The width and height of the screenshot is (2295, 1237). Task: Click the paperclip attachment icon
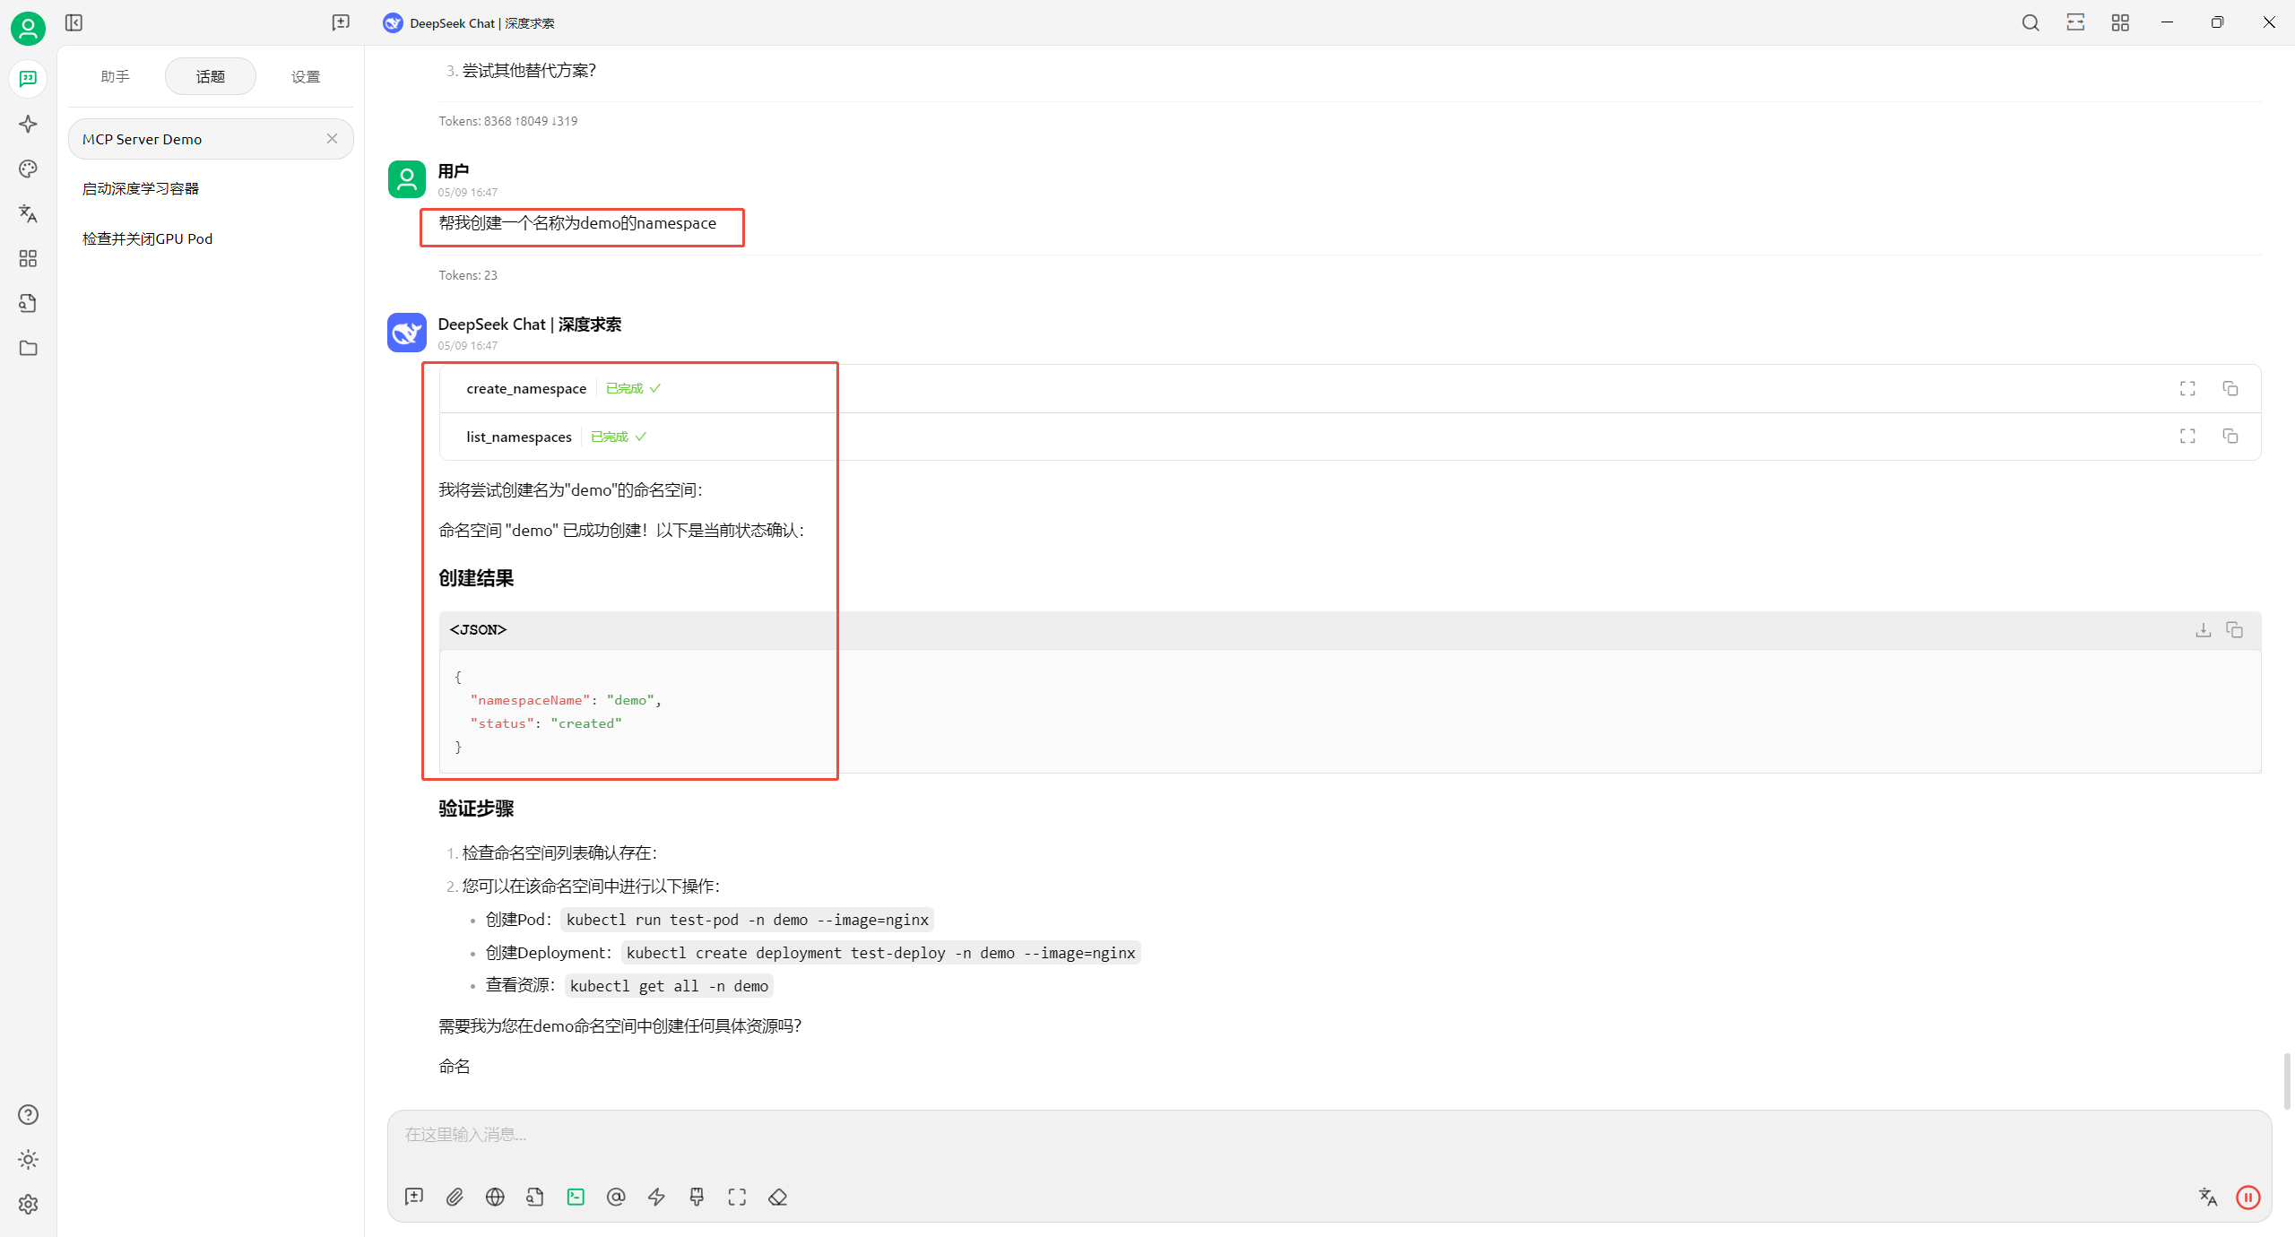(x=455, y=1197)
